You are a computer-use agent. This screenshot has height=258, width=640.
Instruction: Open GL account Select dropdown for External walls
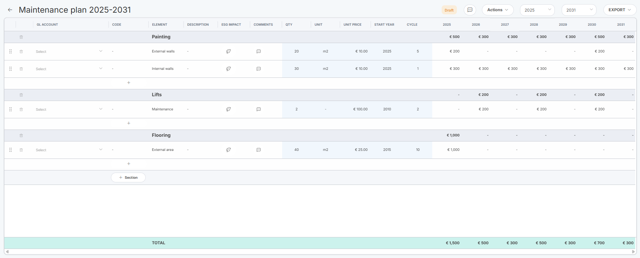pyautogui.click(x=69, y=51)
